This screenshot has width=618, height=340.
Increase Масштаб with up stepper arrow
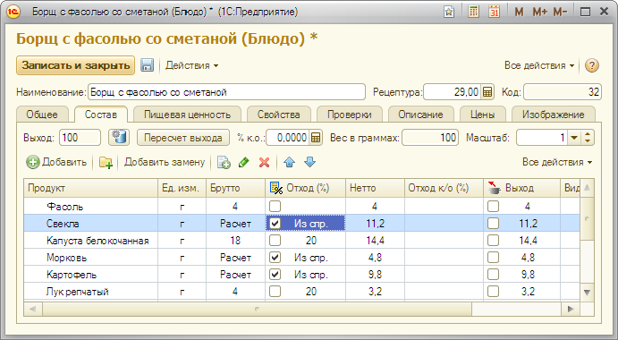pos(588,134)
